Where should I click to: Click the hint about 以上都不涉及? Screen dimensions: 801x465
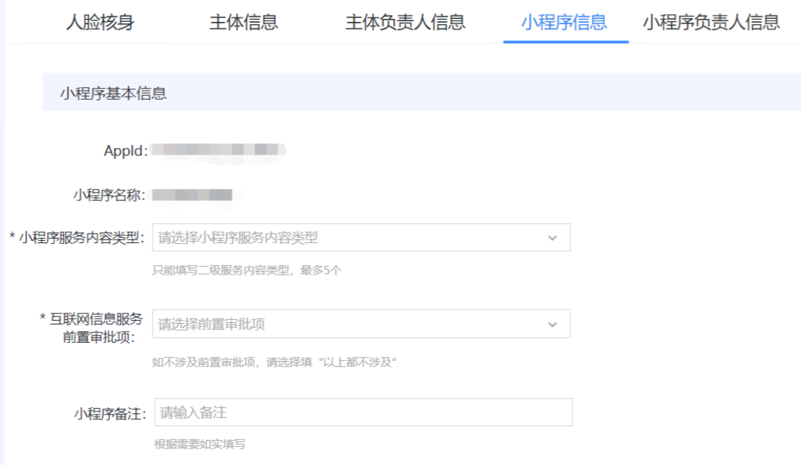click(x=274, y=362)
